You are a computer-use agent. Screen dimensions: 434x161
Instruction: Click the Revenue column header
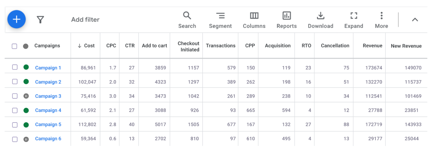[372, 46]
